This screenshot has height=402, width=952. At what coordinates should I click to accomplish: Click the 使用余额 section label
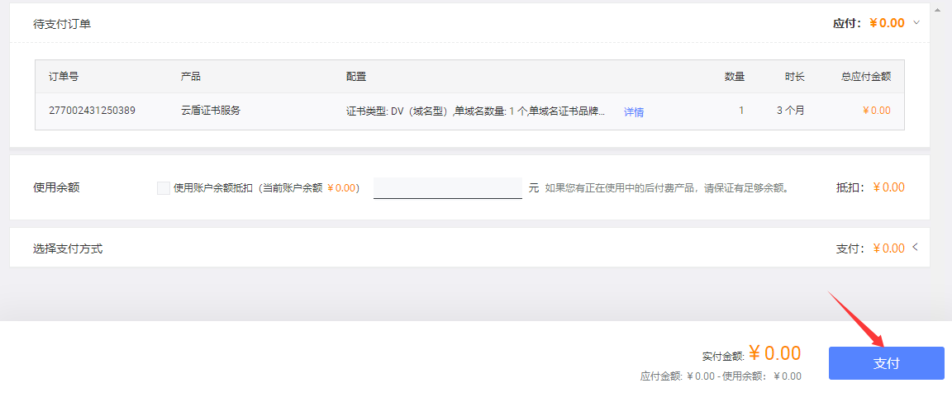[x=56, y=187]
